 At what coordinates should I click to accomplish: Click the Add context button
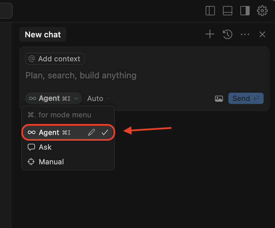pyautogui.click(x=55, y=59)
